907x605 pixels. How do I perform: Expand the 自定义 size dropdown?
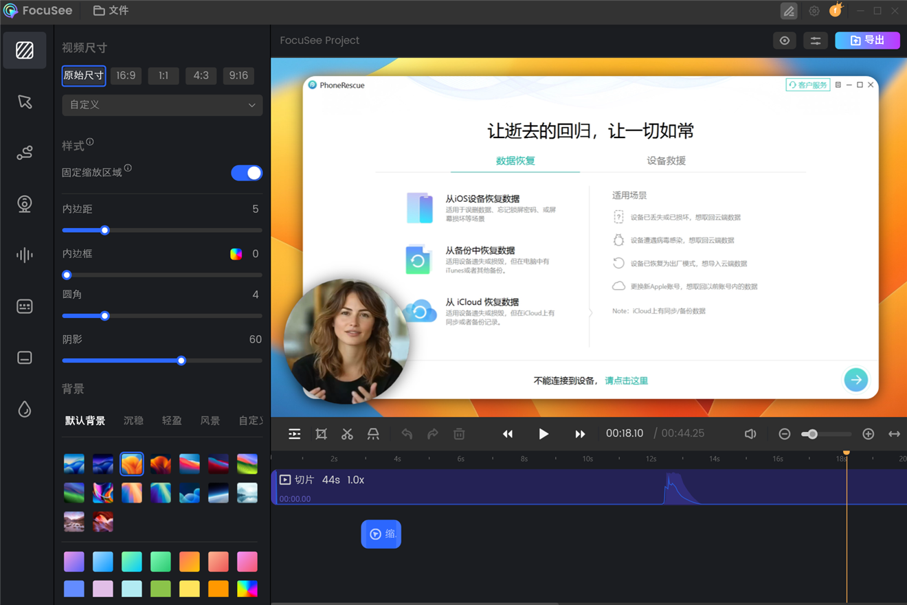(162, 105)
